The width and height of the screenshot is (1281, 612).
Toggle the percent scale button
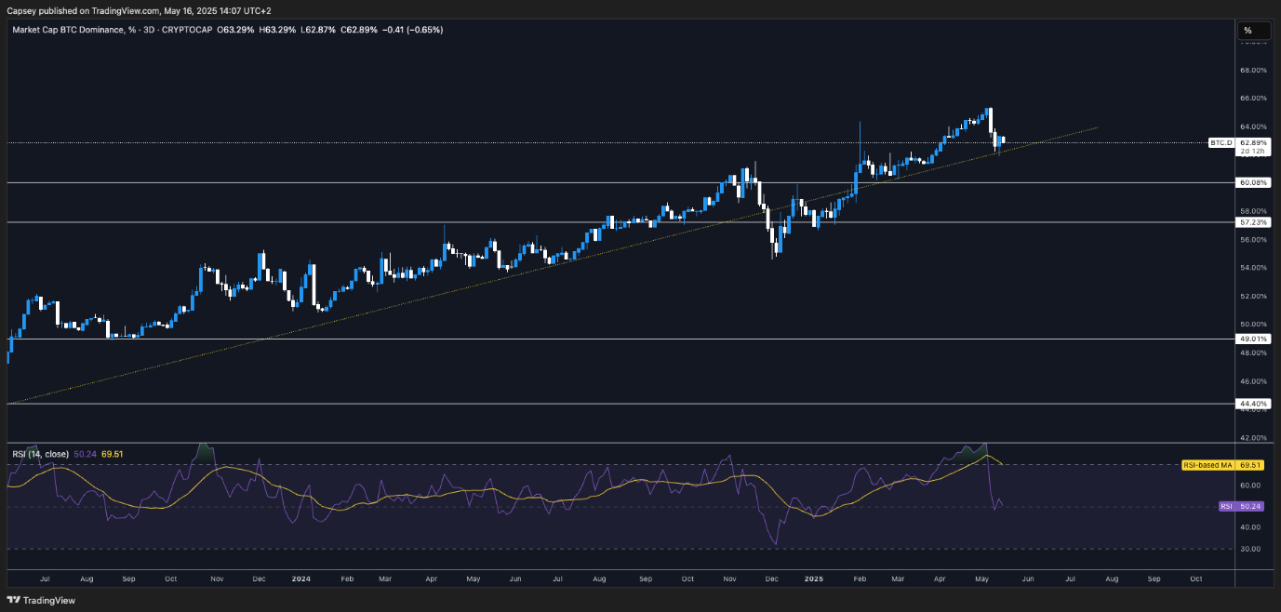(x=1248, y=31)
